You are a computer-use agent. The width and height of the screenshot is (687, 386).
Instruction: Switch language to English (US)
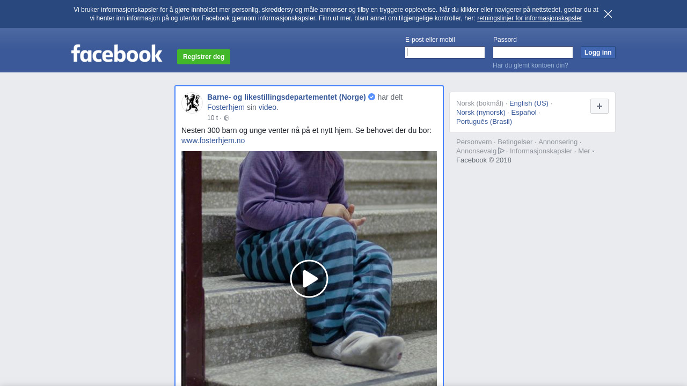pos(529,103)
